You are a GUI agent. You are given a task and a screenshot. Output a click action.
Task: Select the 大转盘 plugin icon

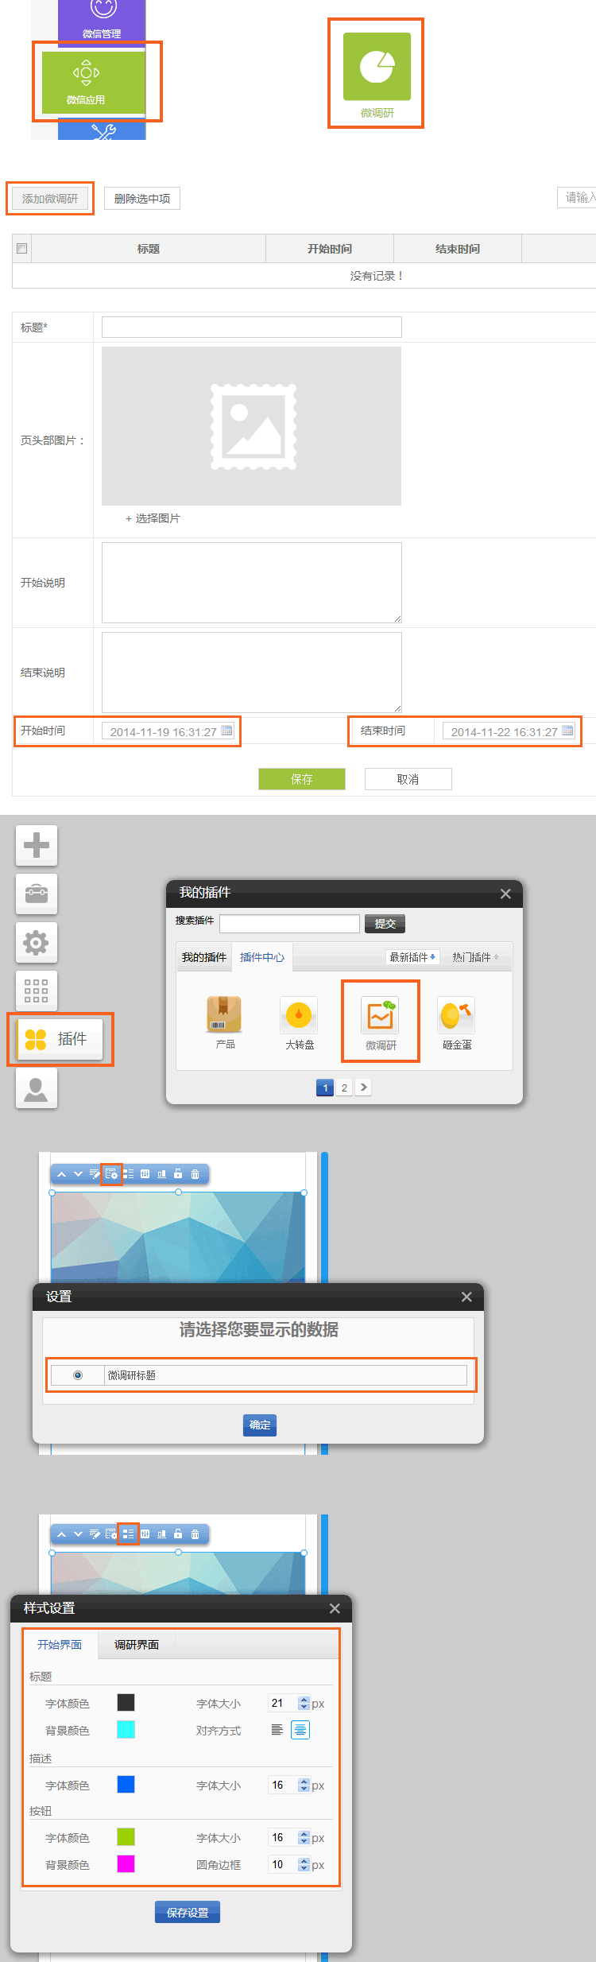click(299, 1015)
